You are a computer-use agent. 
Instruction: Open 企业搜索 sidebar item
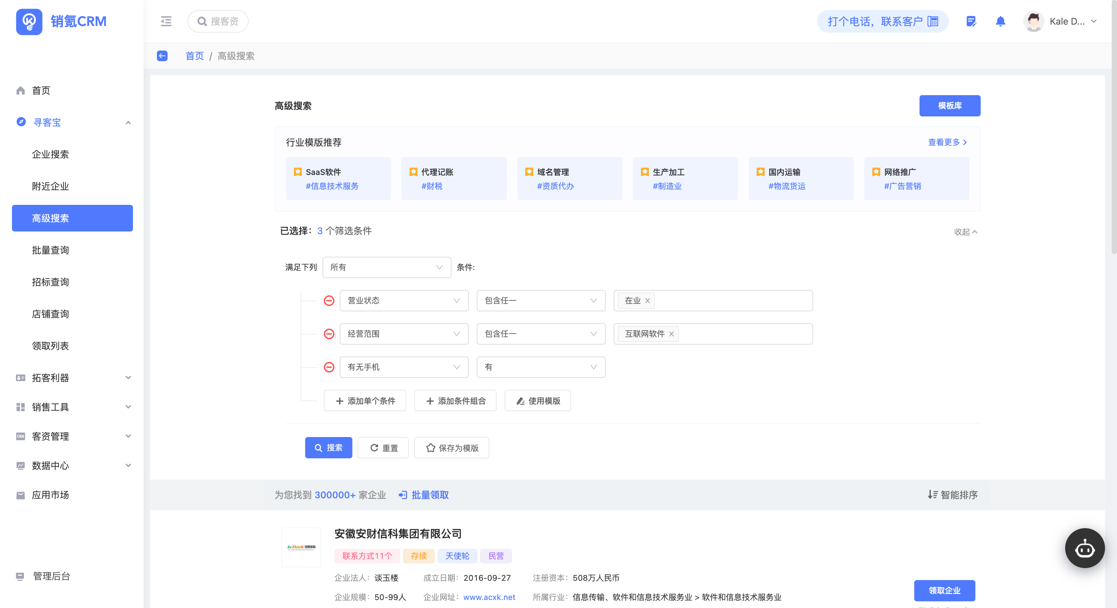pyautogui.click(x=50, y=155)
